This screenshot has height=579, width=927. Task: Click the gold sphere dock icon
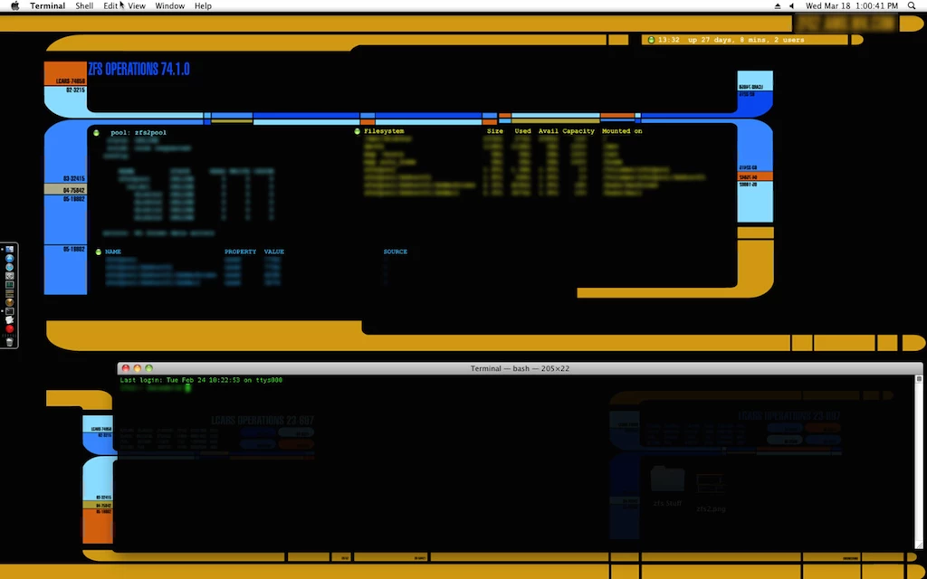coord(9,302)
